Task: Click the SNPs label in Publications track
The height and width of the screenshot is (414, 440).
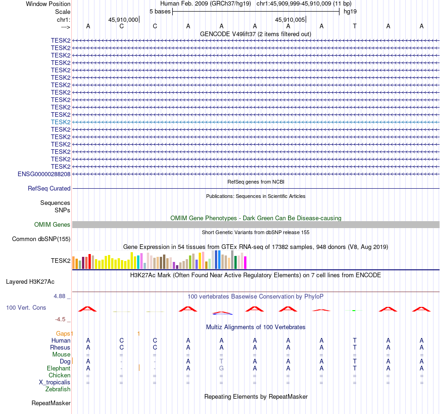Action: [63, 210]
